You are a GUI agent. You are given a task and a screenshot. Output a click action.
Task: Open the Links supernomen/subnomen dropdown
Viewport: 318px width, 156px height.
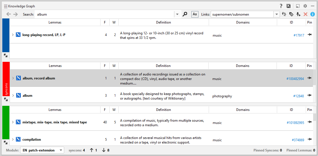(x=277, y=14)
